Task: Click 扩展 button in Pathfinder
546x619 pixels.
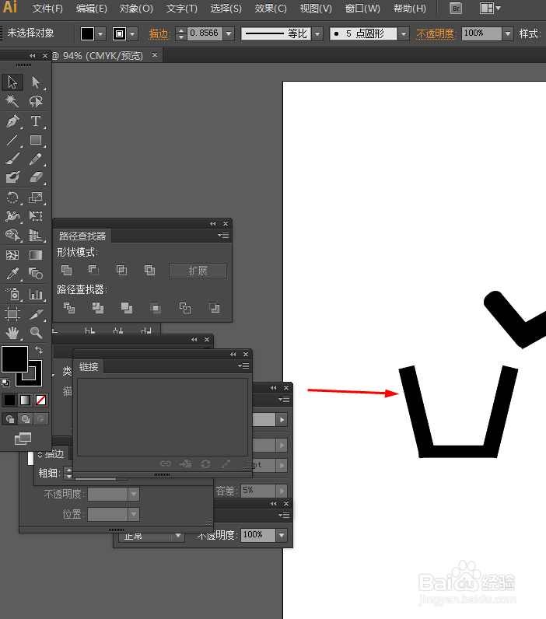Action: click(198, 271)
